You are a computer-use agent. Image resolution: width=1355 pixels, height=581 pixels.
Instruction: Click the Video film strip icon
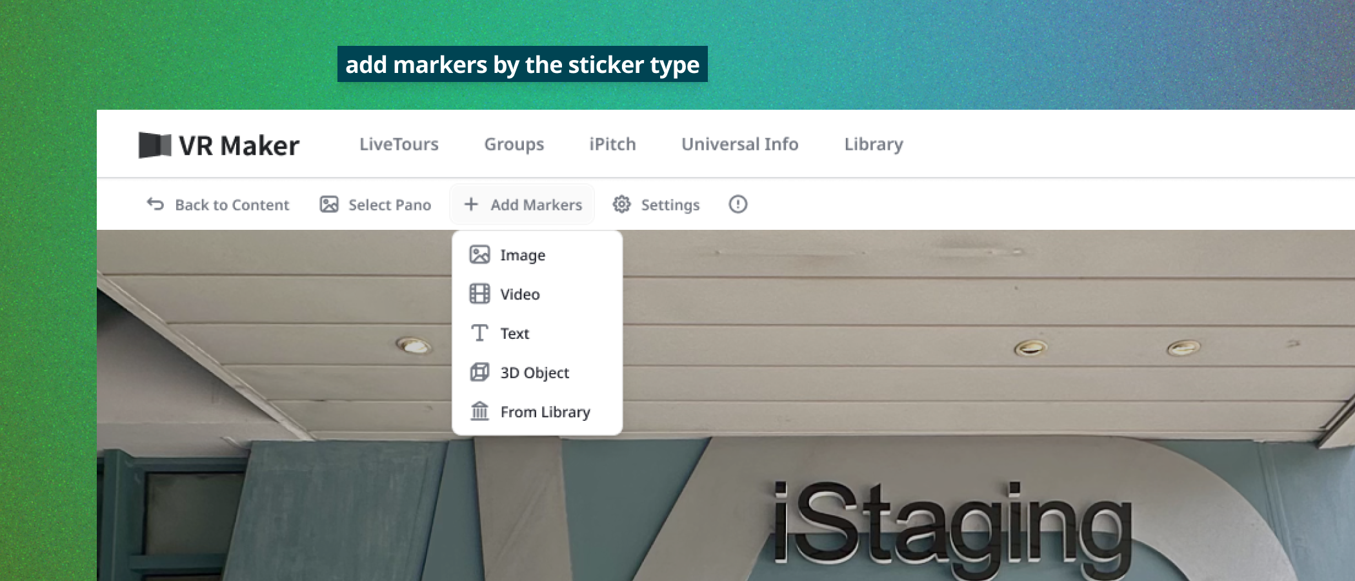(x=479, y=294)
